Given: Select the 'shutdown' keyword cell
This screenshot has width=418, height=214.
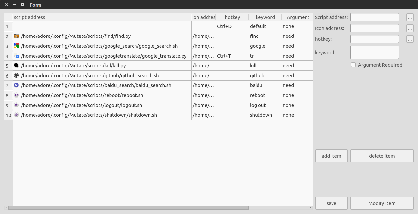Looking at the screenshot, I should point(265,115).
